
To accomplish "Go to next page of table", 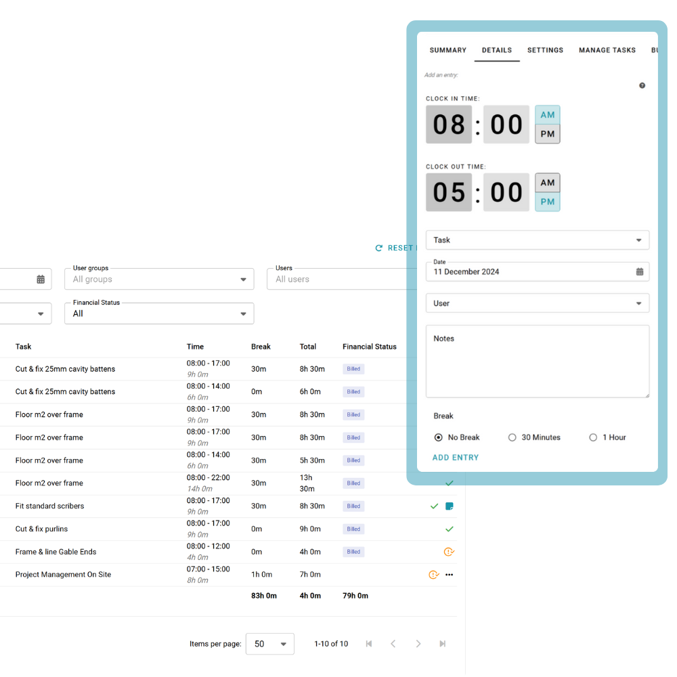I will tap(418, 644).
